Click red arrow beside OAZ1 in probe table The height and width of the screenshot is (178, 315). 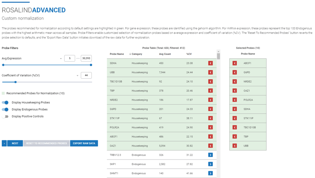pyautogui.click(x=210, y=146)
